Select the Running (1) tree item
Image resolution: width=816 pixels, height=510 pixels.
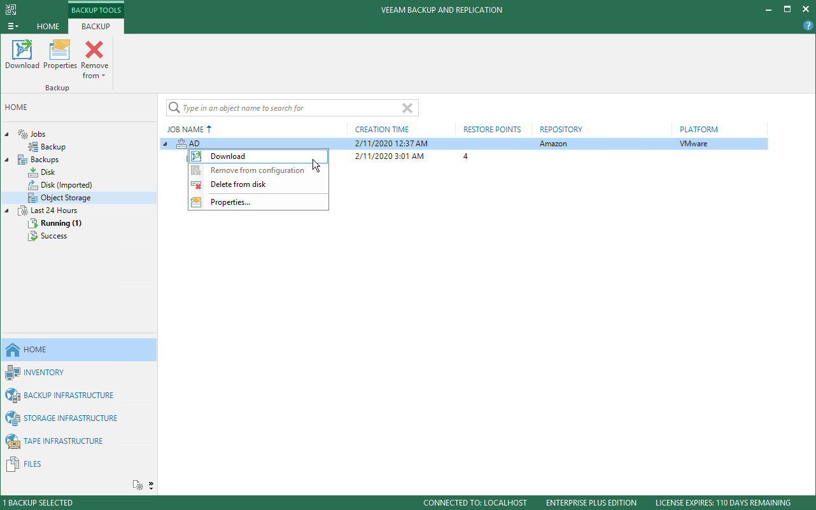[x=61, y=223]
